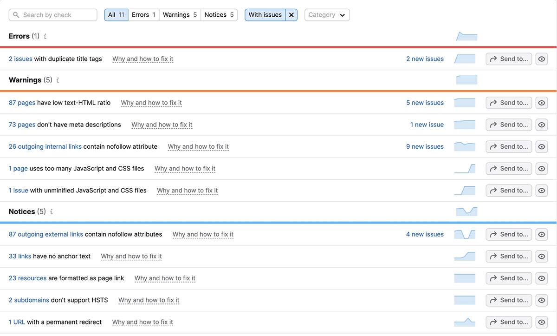
Task: Open Send to for external nofollow links
Action: [x=509, y=234]
